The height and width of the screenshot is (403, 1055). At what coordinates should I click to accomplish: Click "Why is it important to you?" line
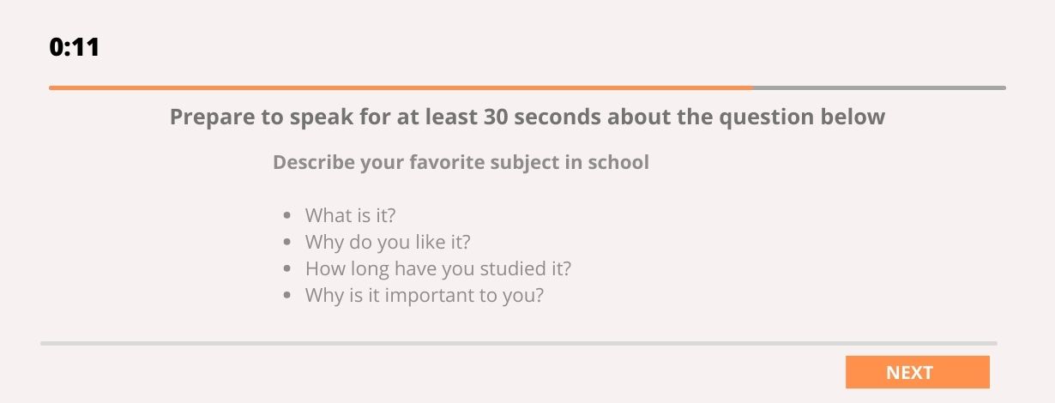tap(424, 295)
